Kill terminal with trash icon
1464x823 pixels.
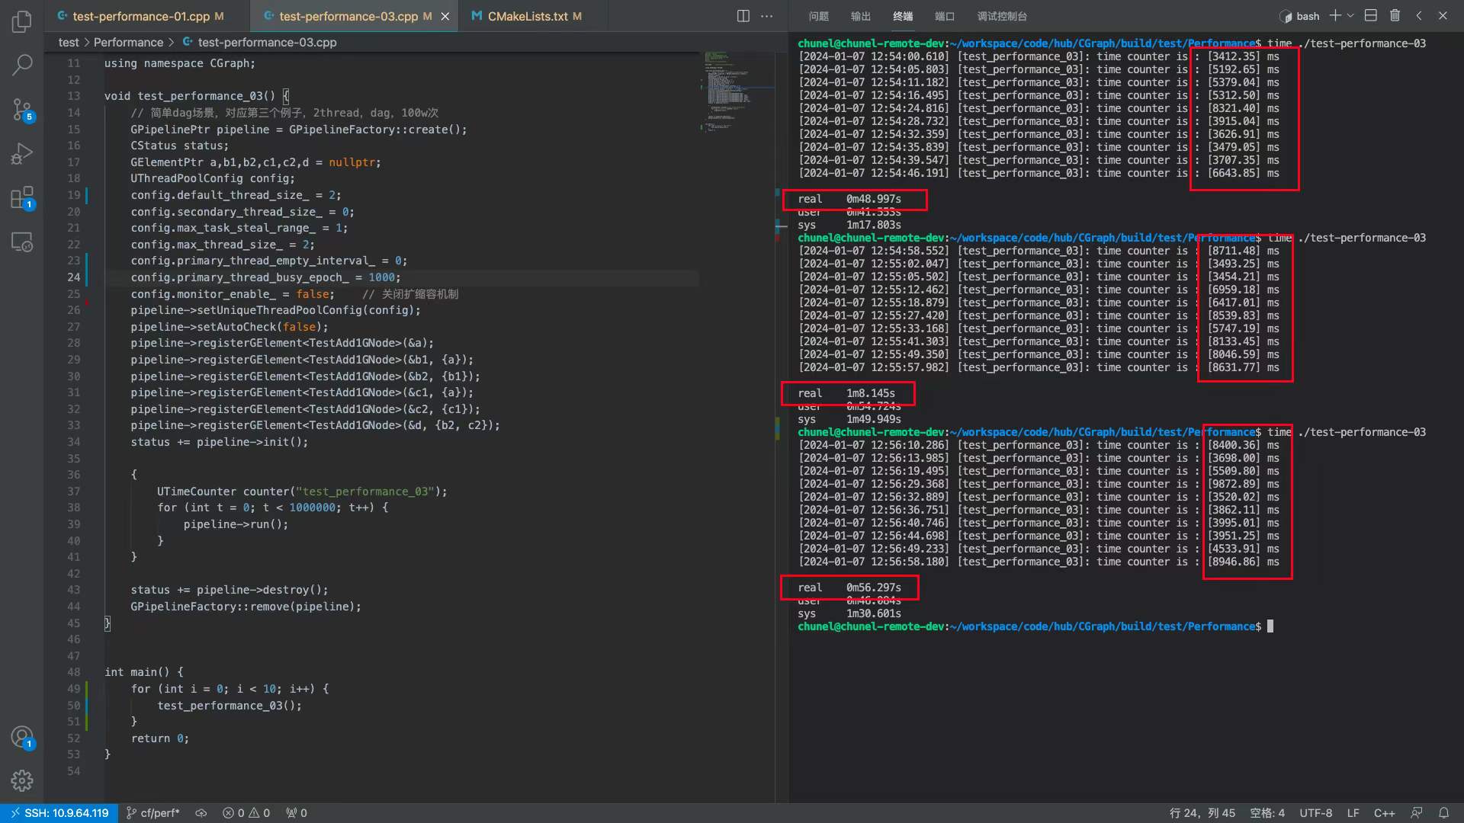point(1395,15)
